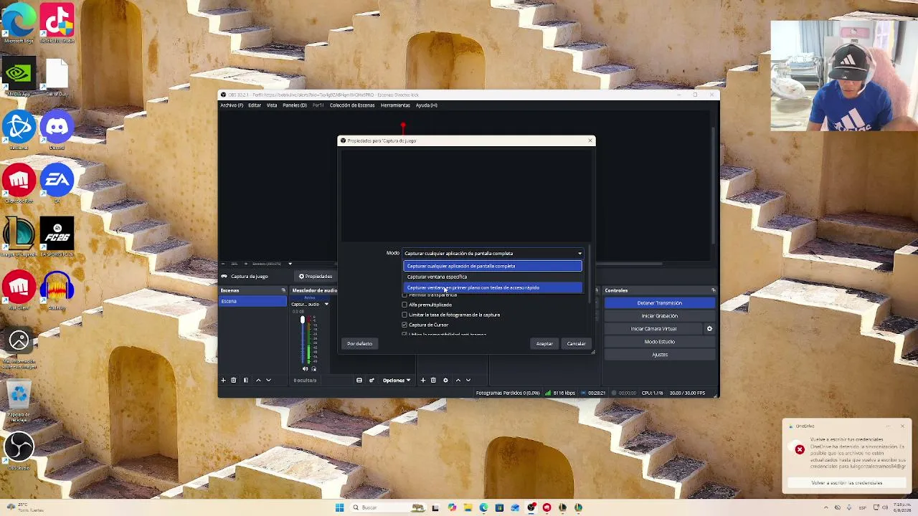This screenshot has width=918, height=516.
Task: Click Iniciar Cámara Virtual button
Action: [x=653, y=329]
